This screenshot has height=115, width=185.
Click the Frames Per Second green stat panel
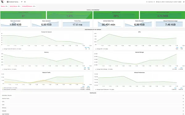[23, 15]
